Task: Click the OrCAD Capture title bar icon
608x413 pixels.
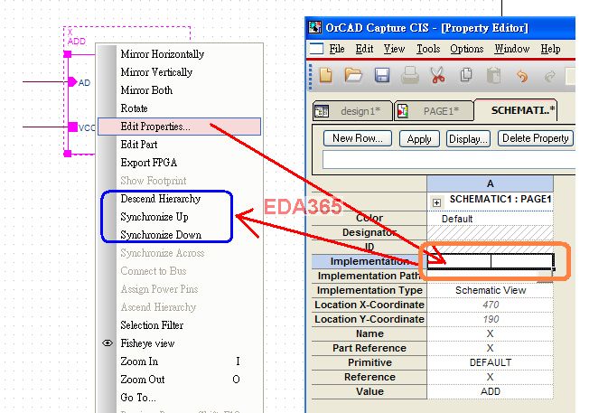Action: point(315,27)
